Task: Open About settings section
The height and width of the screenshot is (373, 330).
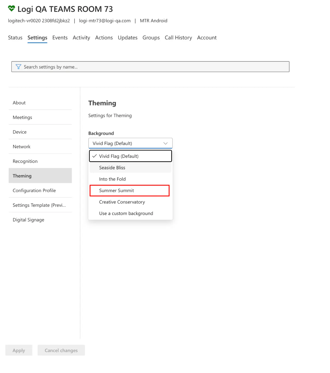Action: pos(40,103)
